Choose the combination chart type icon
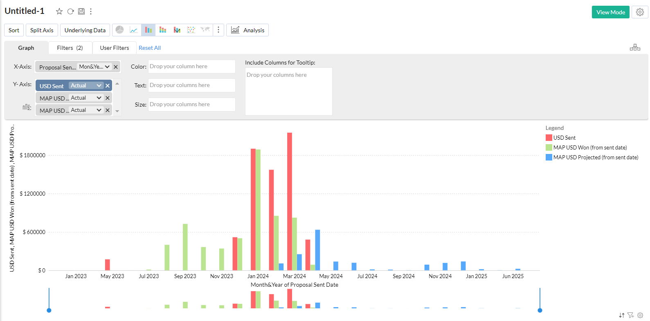 click(177, 30)
